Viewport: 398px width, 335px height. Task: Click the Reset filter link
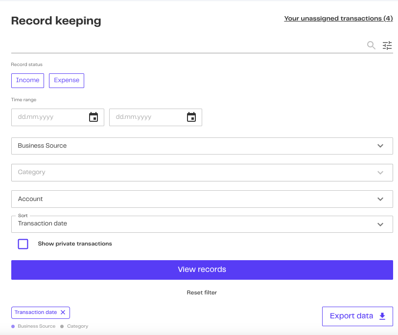click(202, 292)
